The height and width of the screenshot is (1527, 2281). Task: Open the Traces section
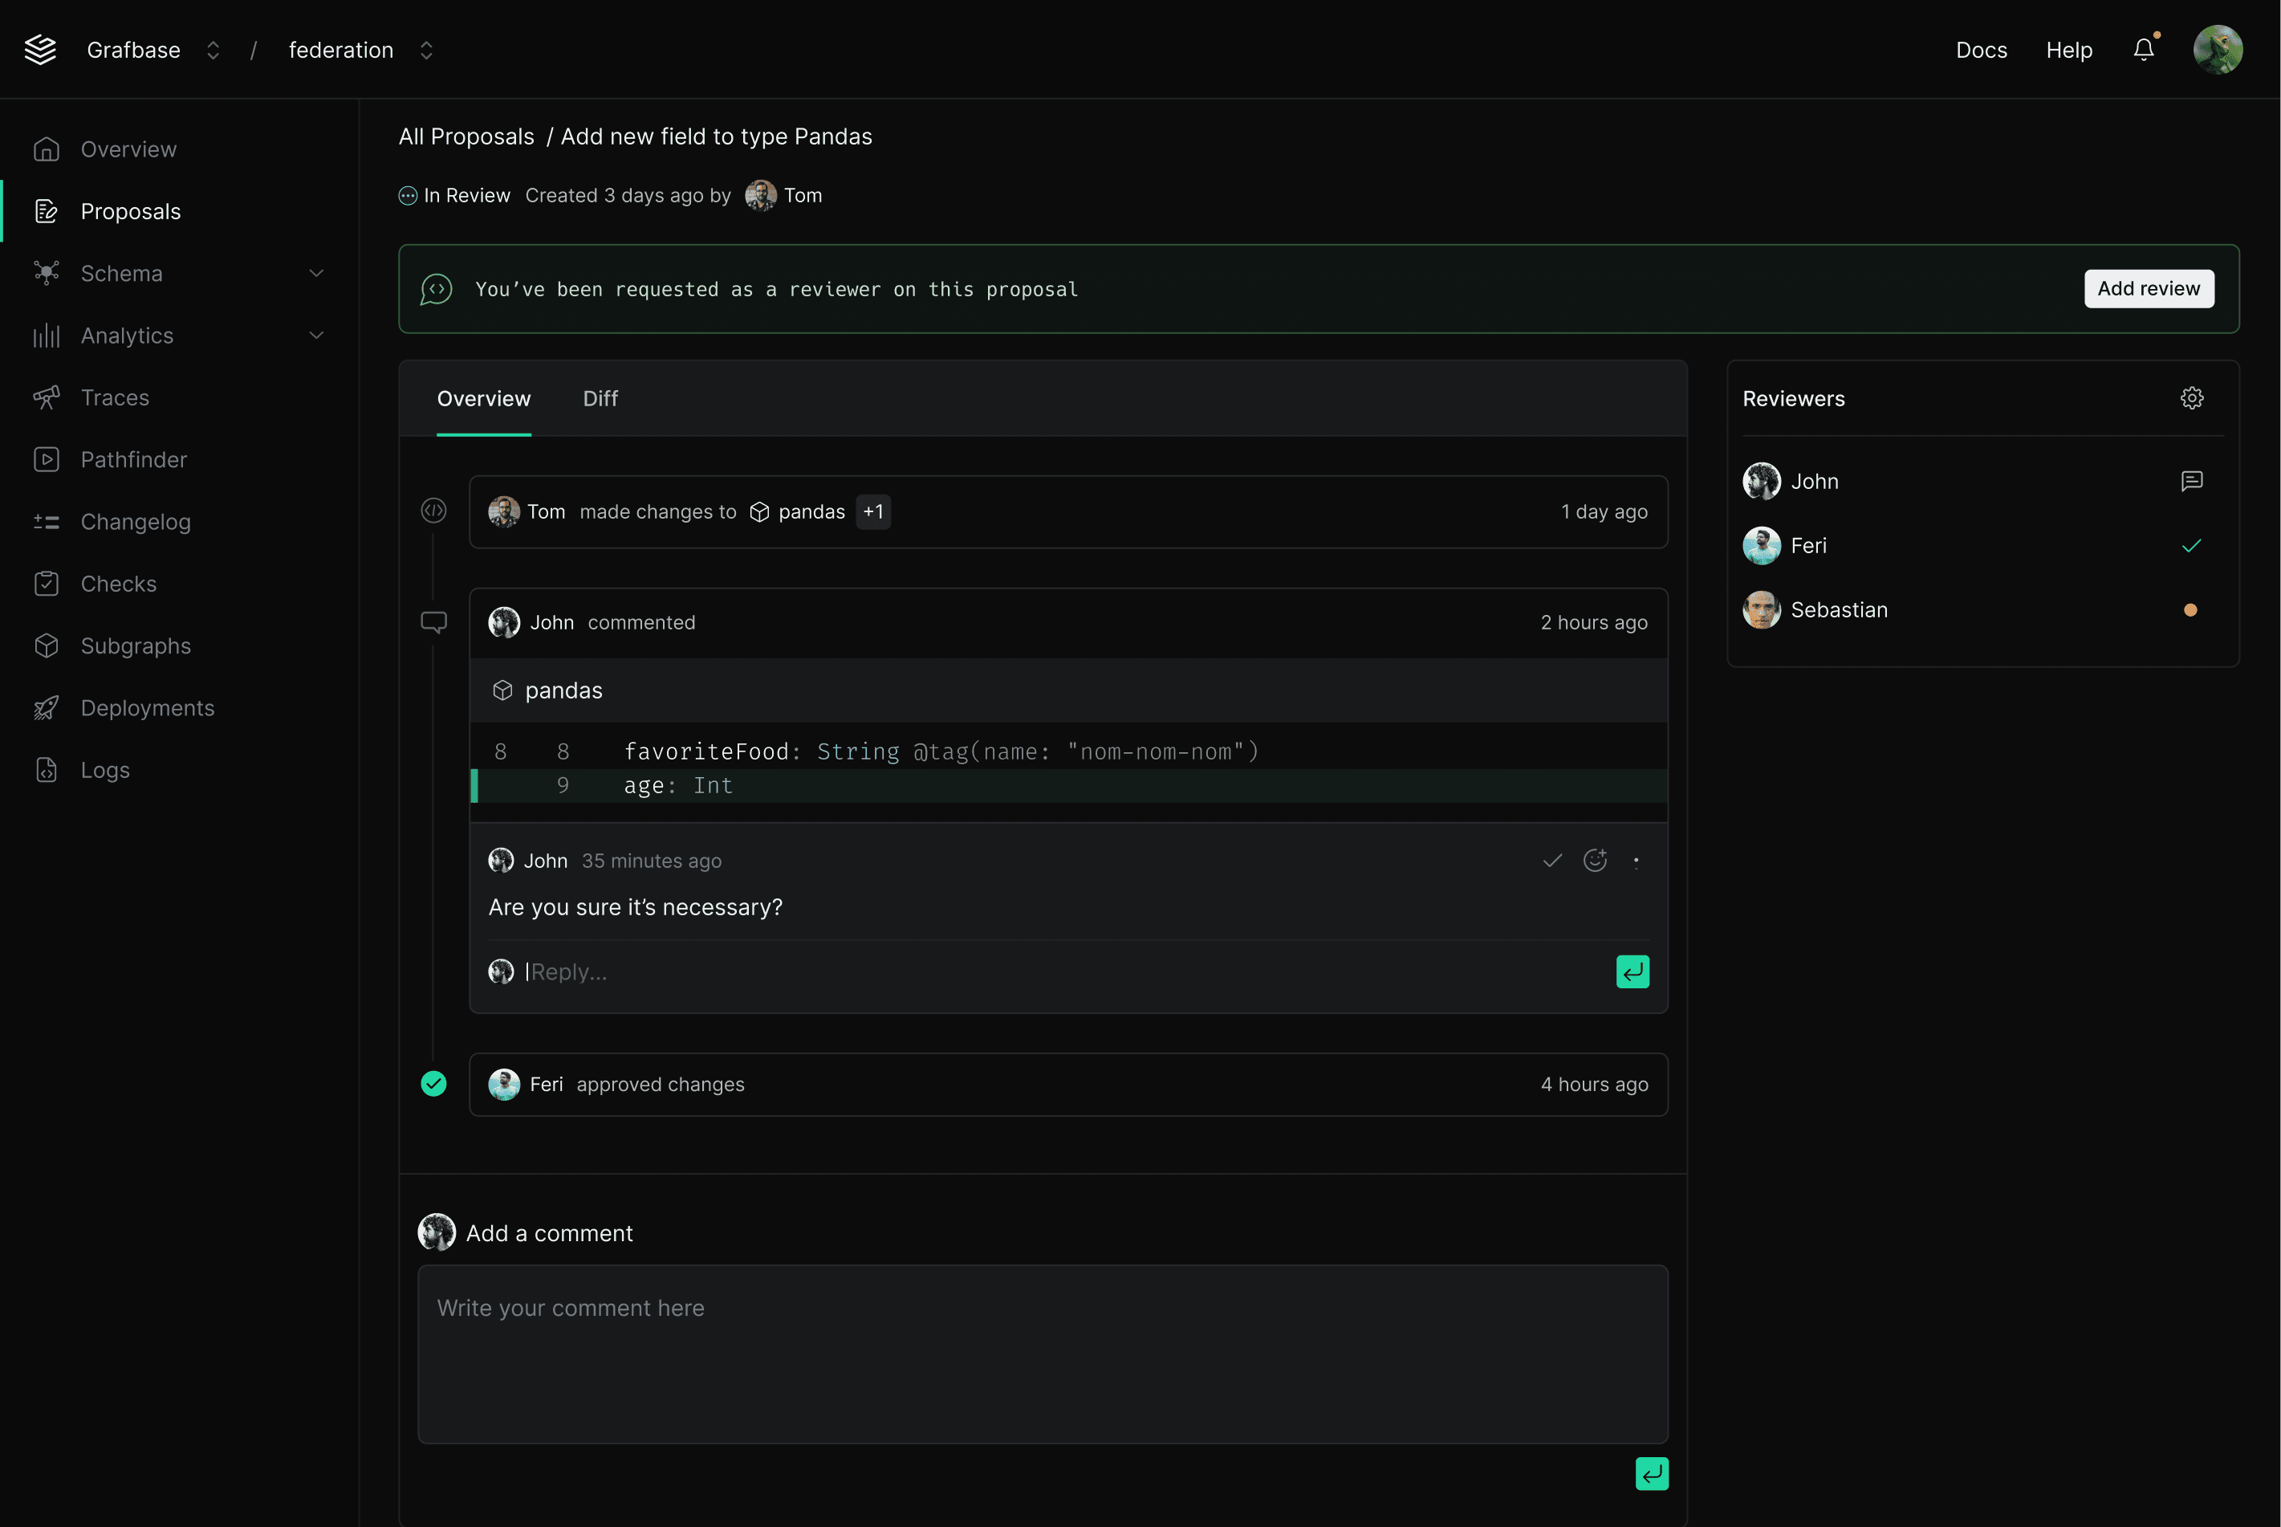coord(116,397)
